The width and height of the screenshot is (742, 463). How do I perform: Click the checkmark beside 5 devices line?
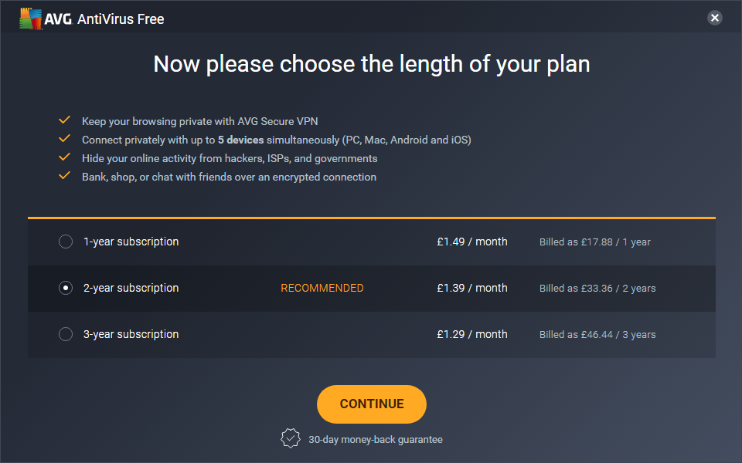pyautogui.click(x=65, y=139)
